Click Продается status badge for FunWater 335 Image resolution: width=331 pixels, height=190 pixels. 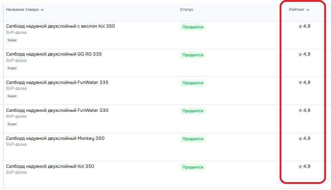(x=193, y=83)
